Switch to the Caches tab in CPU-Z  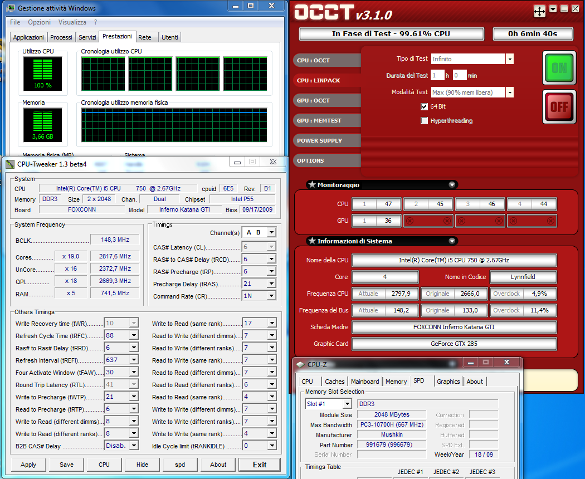click(x=335, y=382)
